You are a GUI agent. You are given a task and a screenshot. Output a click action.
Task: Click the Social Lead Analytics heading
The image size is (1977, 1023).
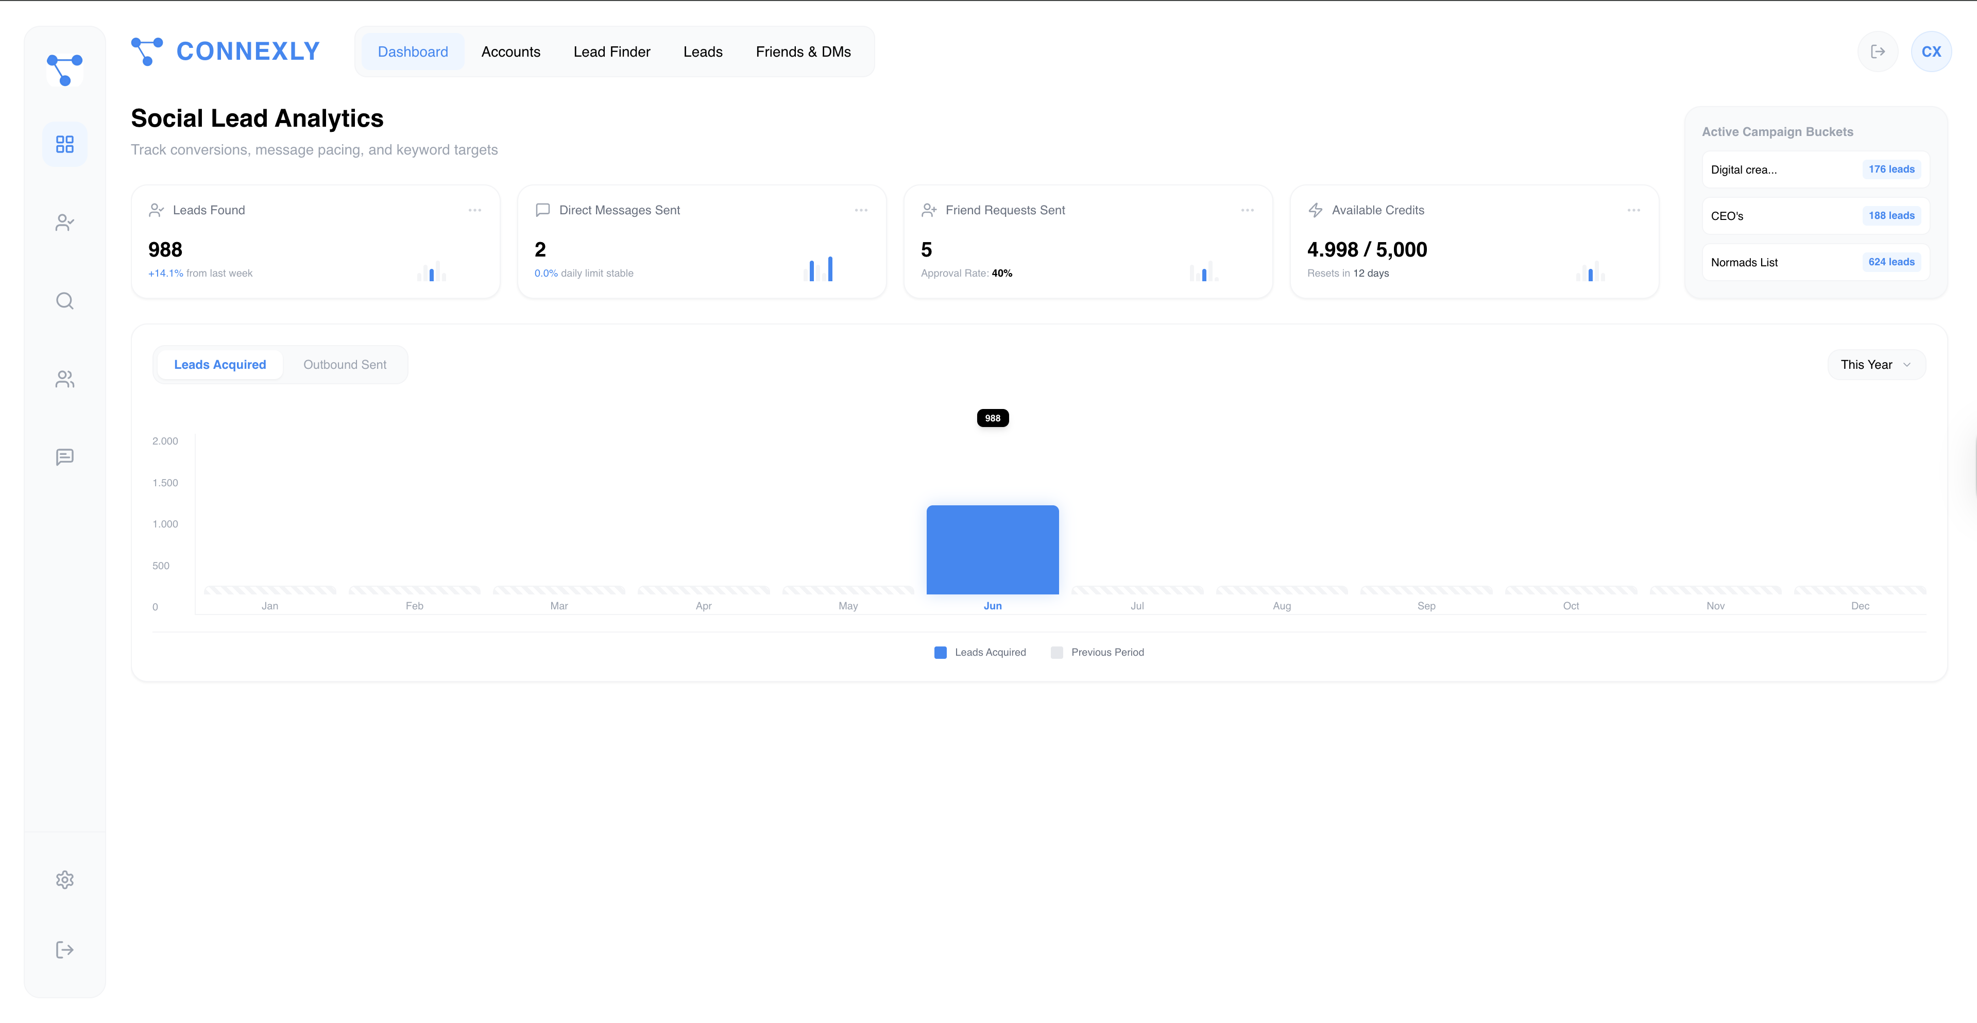pyautogui.click(x=257, y=118)
